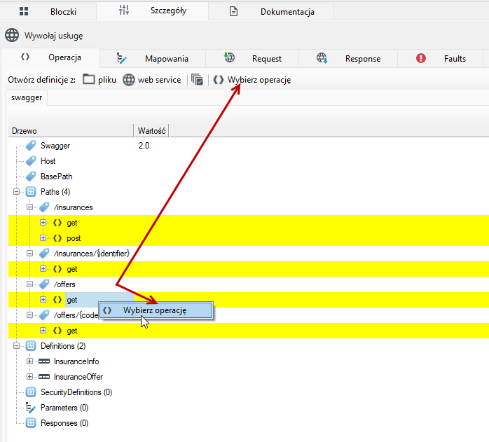Click the Wartość column header
Image resolution: width=489 pixels, height=442 pixels.
click(151, 131)
